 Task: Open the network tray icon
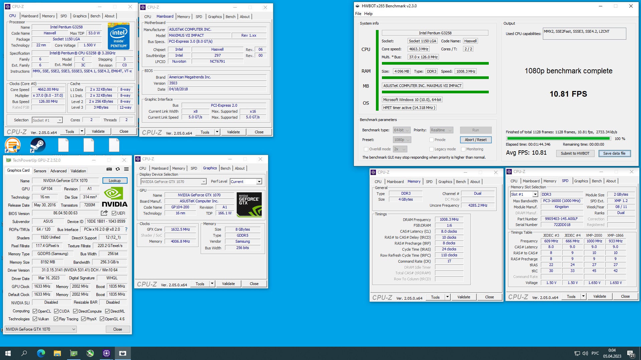(577, 353)
